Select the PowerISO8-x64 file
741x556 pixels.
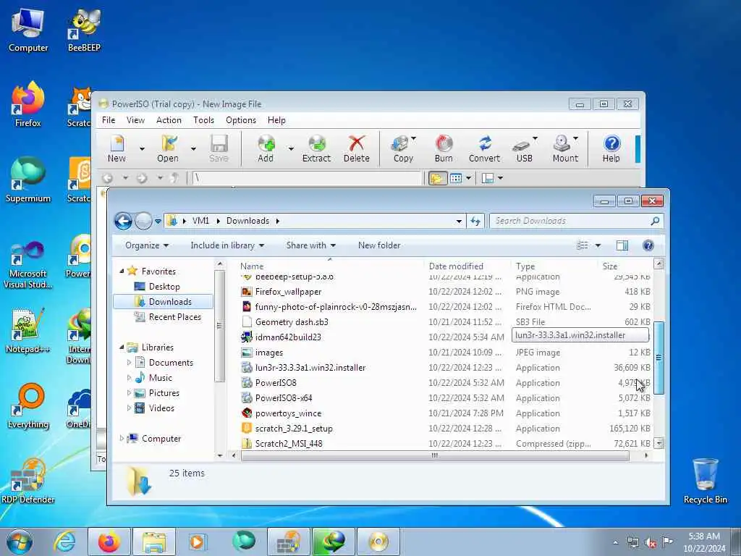click(284, 398)
